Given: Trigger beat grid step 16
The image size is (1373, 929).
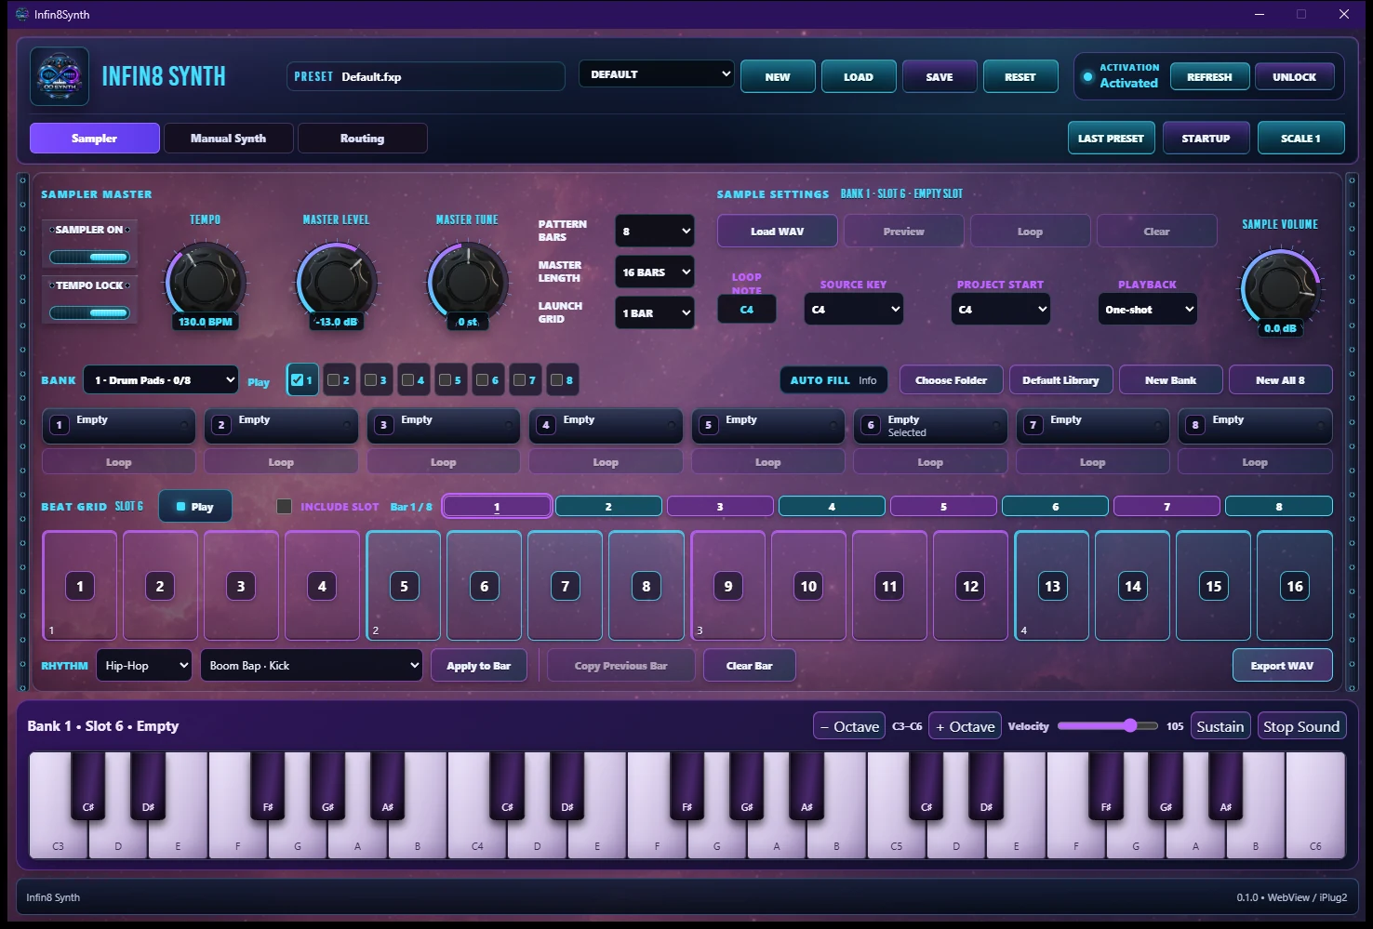Looking at the screenshot, I should click(1295, 586).
